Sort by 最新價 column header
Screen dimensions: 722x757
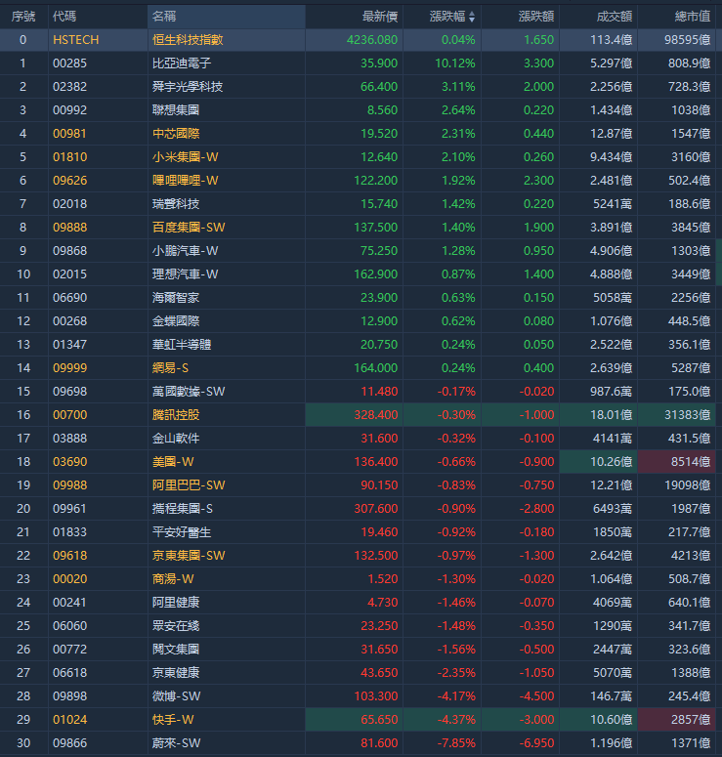(x=380, y=17)
